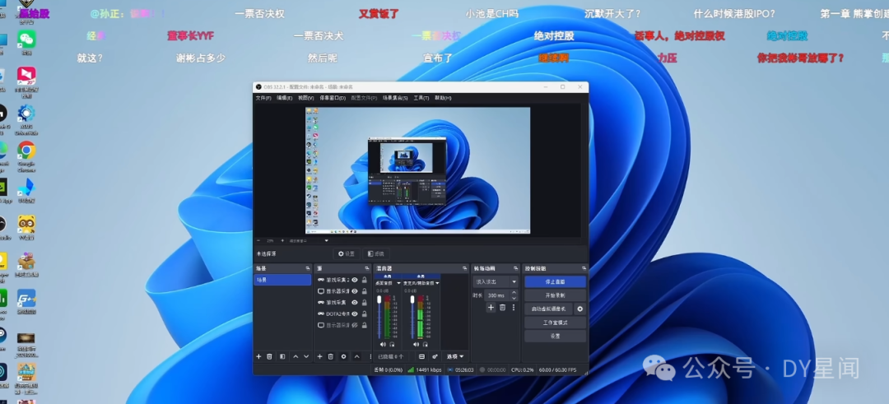This screenshot has width=889, height=404.
Task: Open the 文件(F) menu
Action: pyautogui.click(x=263, y=98)
